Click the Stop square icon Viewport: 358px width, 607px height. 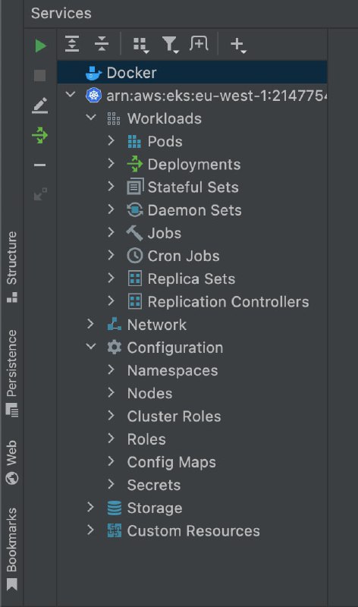point(40,75)
